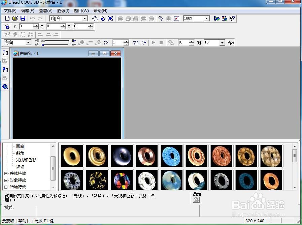Toggle the checkmark display quality button
This screenshot has height=225, width=302.
click(176, 19)
